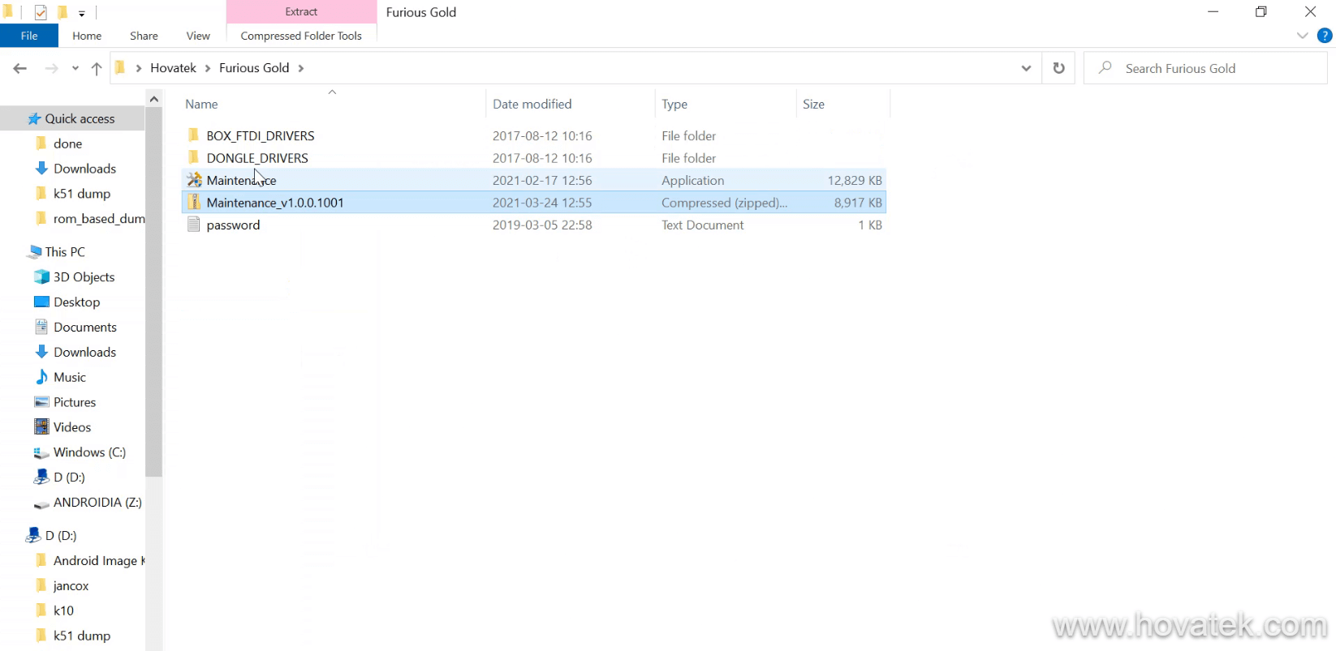Open Documents in navigation pane

85,327
